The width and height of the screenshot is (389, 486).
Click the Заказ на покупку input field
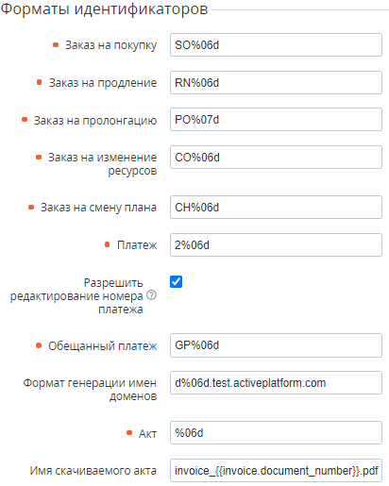(276, 45)
